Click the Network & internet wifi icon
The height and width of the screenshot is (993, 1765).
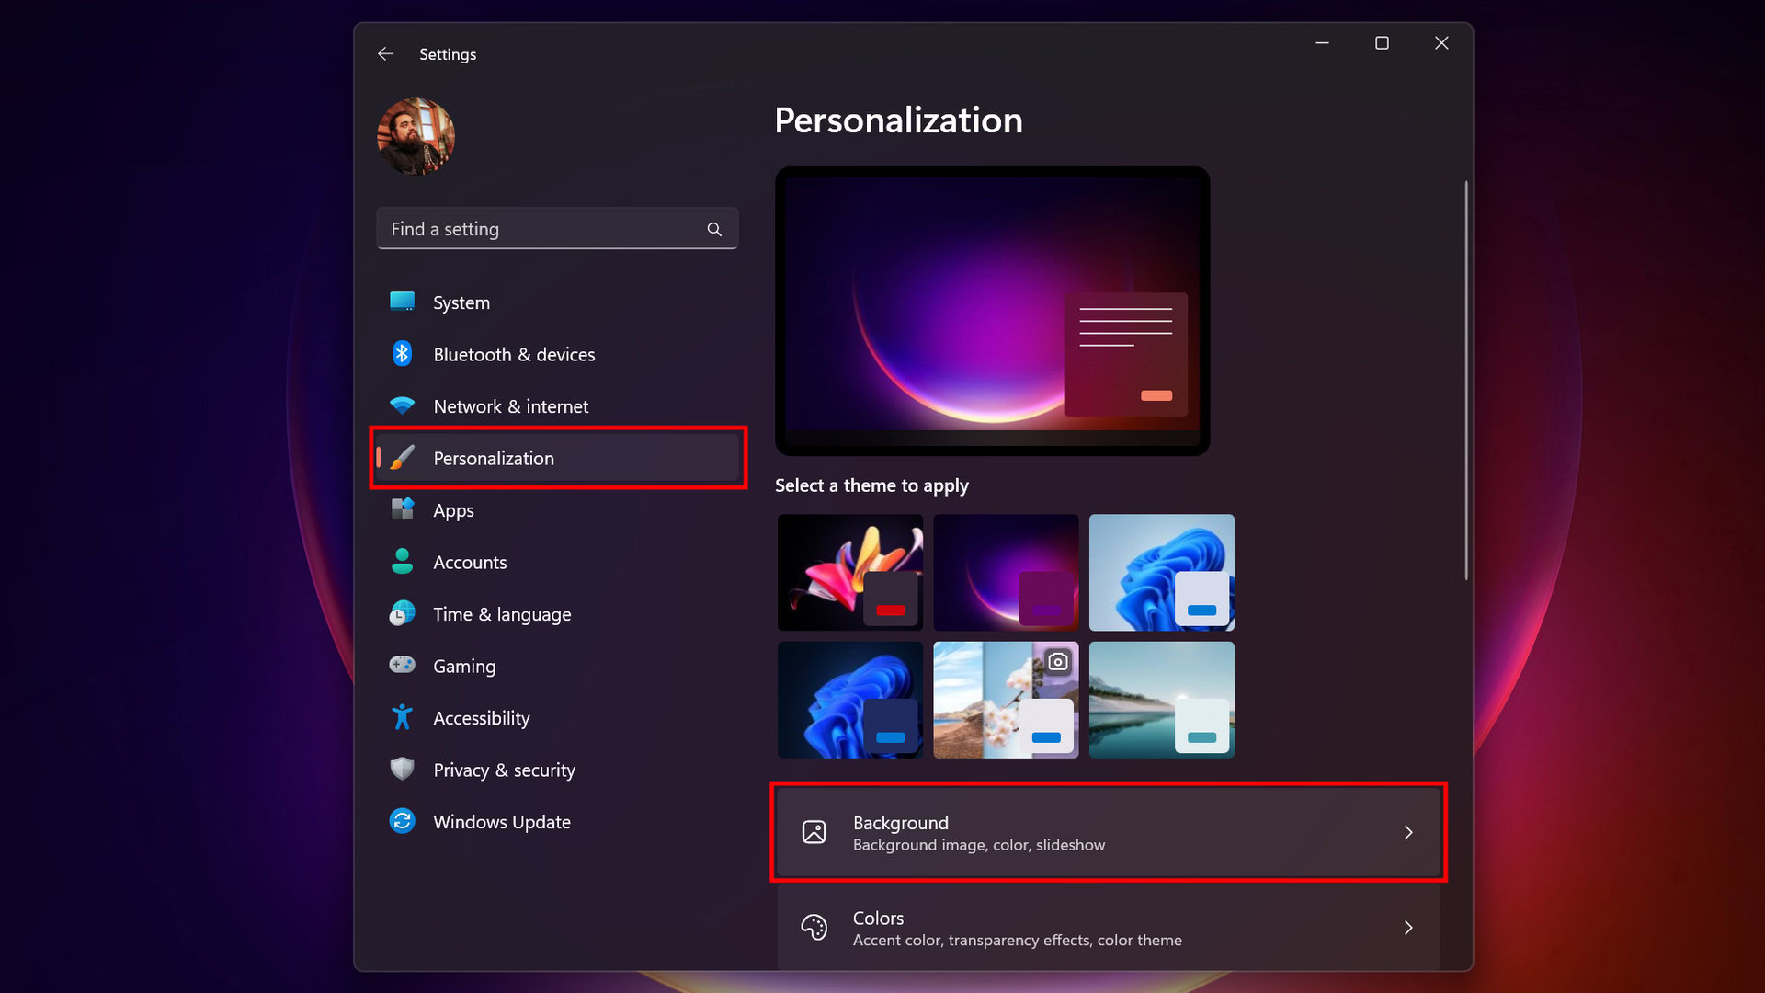pyautogui.click(x=402, y=405)
